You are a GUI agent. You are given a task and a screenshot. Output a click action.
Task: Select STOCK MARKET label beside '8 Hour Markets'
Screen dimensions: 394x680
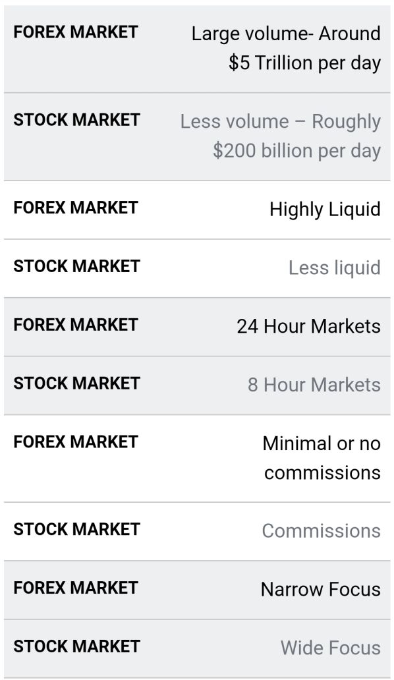coord(76,383)
